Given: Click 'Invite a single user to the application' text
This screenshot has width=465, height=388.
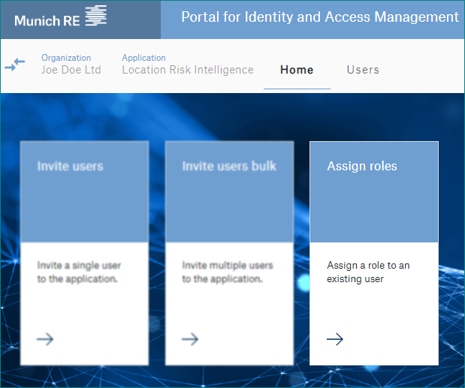Looking at the screenshot, I should point(79,272).
